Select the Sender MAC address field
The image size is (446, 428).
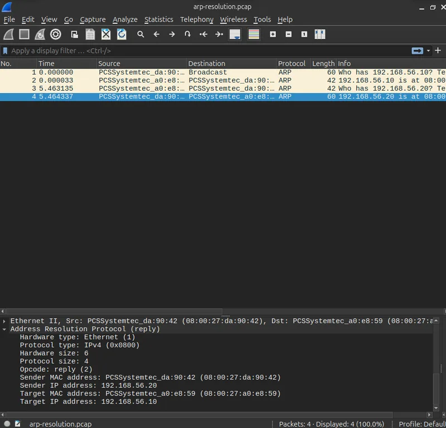point(150,377)
